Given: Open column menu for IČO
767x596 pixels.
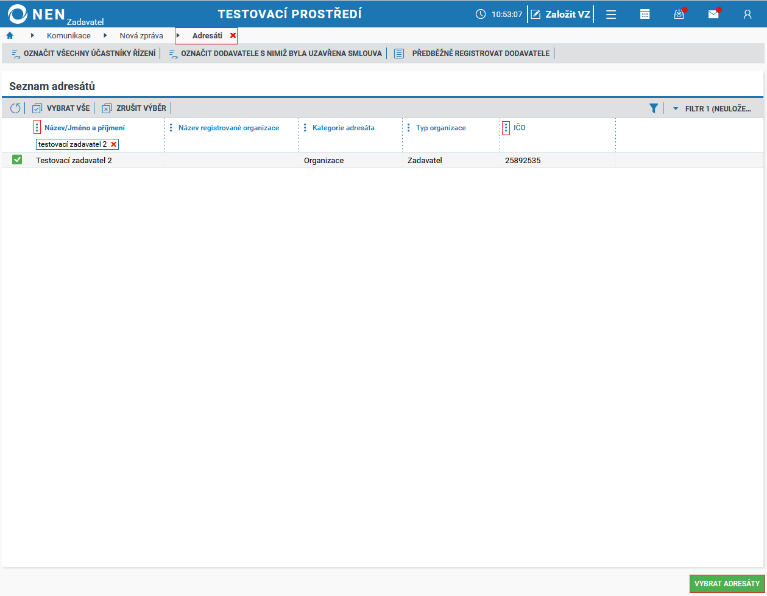Looking at the screenshot, I should [506, 128].
